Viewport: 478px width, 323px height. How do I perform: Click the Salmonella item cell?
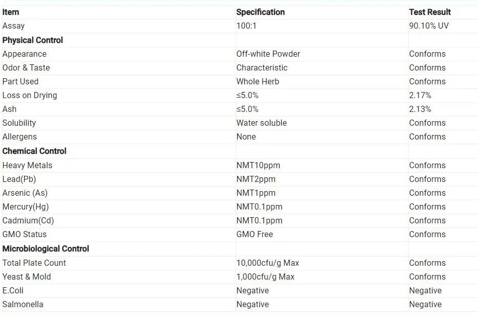(23, 304)
